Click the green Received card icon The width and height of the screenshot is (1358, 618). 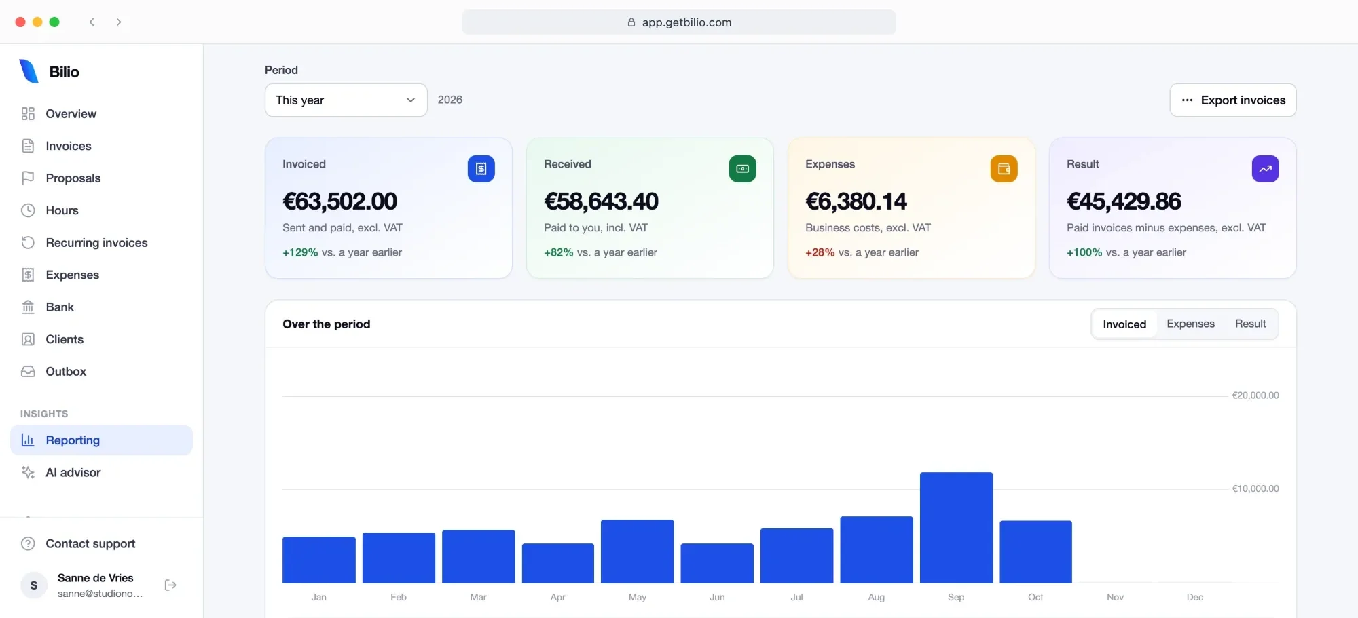[x=742, y=169]
